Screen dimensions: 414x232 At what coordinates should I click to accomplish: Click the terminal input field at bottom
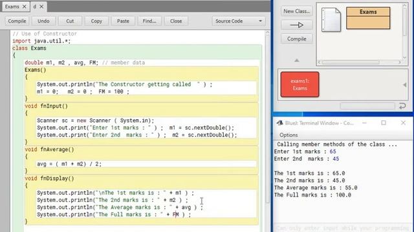click(342, 227)
